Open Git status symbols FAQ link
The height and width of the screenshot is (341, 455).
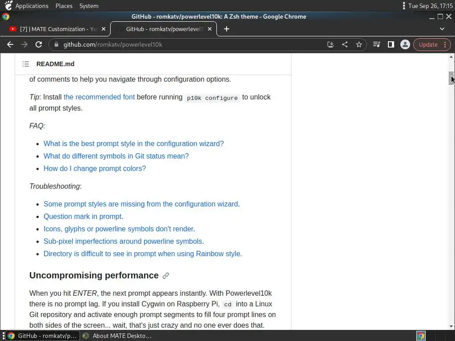click(116, 156)
